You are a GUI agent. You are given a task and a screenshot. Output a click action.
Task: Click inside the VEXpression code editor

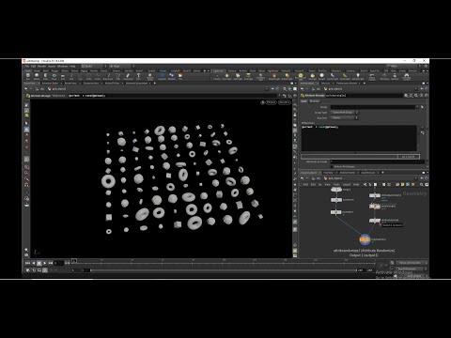(359, 138)
